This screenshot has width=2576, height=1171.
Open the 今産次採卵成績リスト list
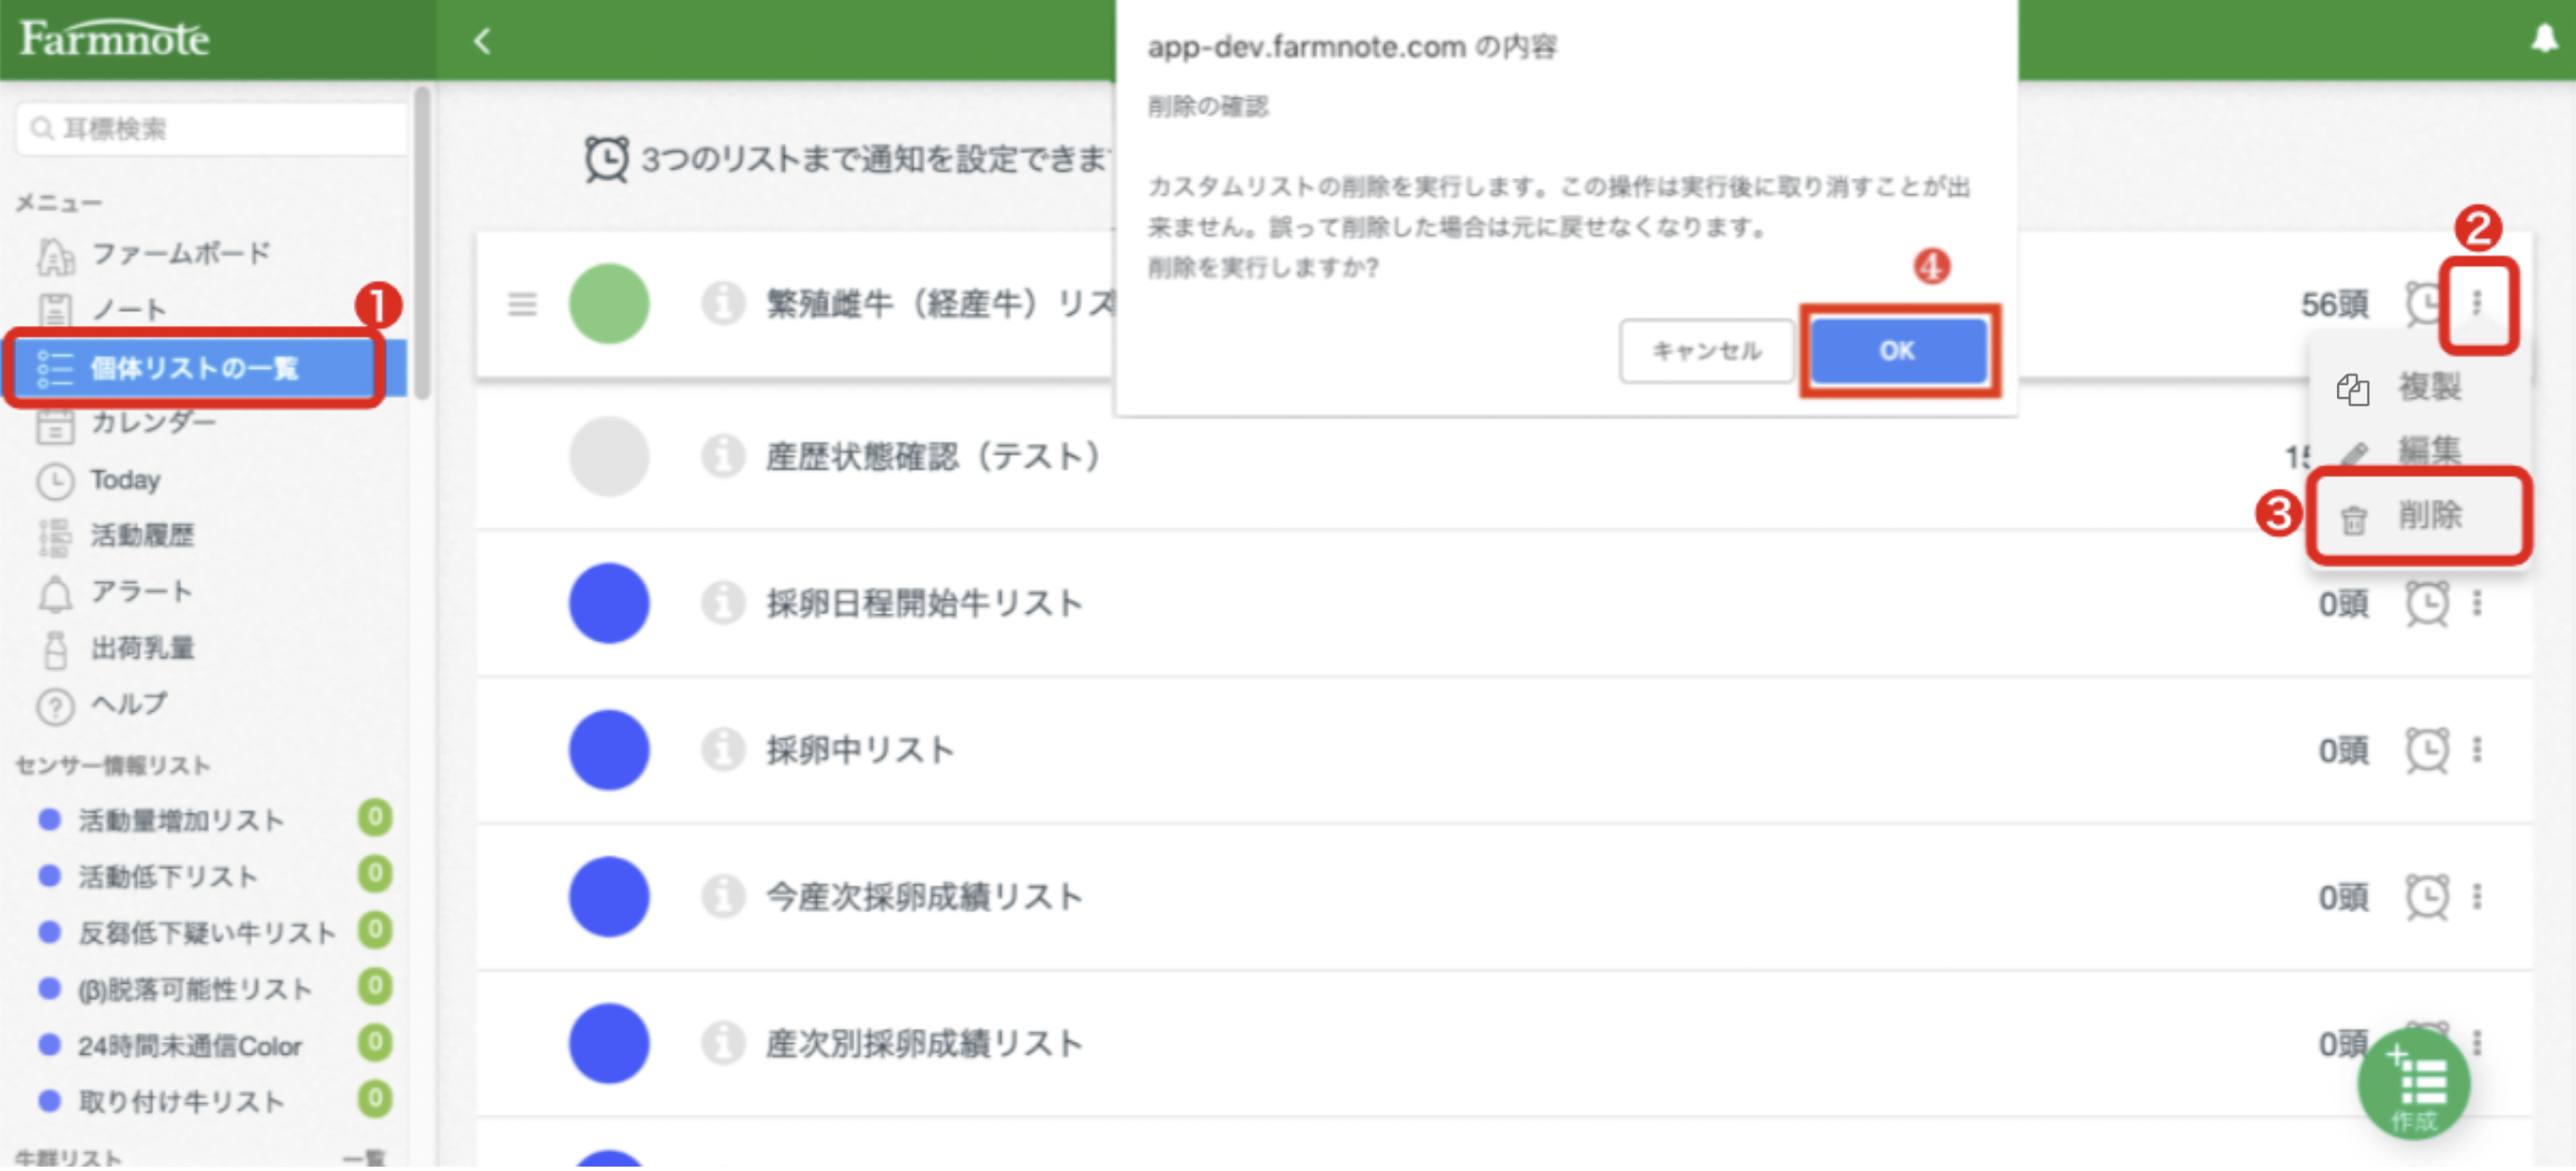click(x=925, y=897)
